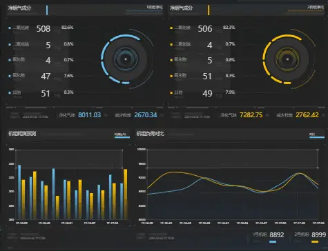Click the center of the yellow donut gauge

coord(287,59)
